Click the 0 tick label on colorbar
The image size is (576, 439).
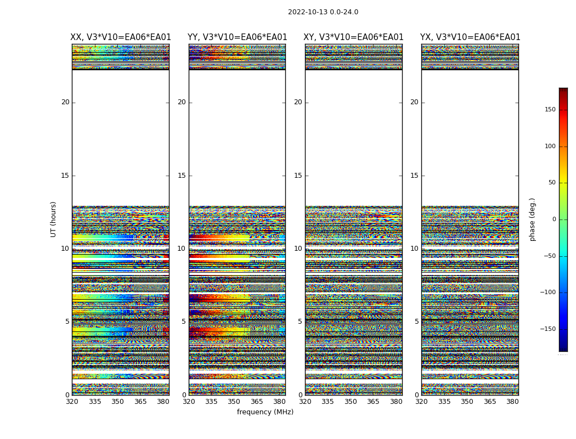tap(554, 219)
